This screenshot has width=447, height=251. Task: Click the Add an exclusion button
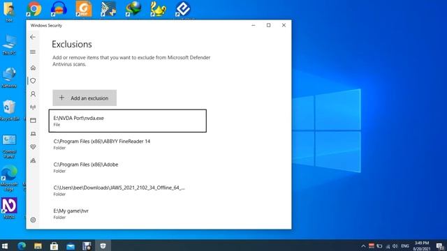pos(85,98)
